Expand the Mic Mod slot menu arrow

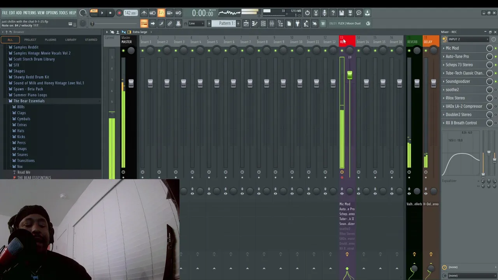444,48
